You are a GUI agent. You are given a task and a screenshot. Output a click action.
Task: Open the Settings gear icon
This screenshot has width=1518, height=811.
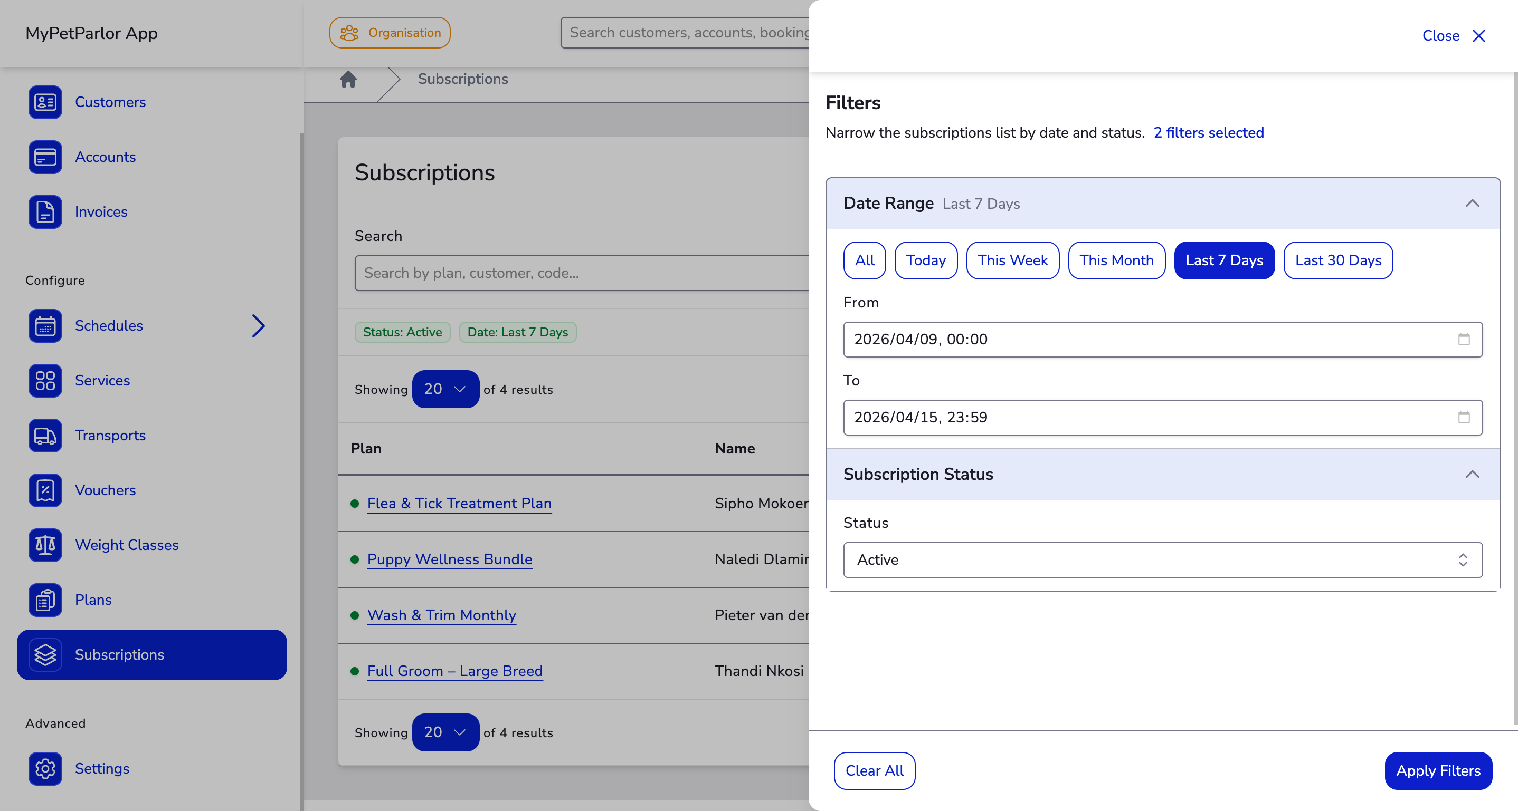coord(45,769)
